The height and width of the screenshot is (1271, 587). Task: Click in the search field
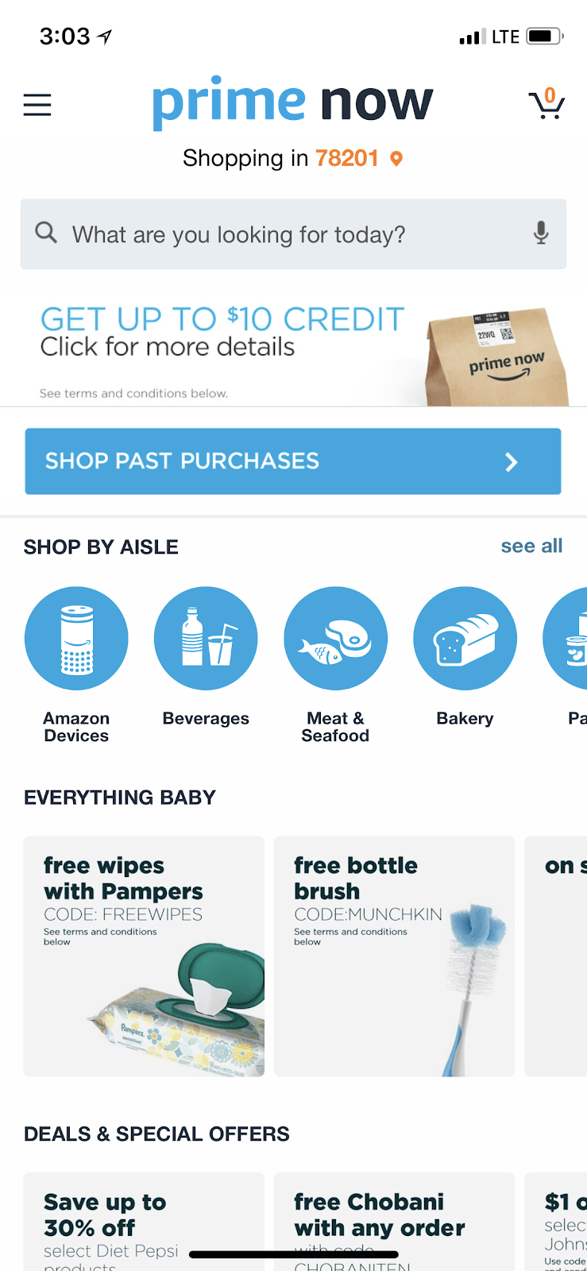[293, 234]
